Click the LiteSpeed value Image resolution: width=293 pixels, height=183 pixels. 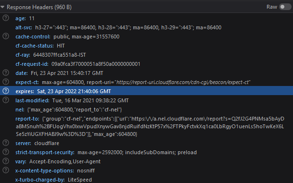click(x=80, y=180)
